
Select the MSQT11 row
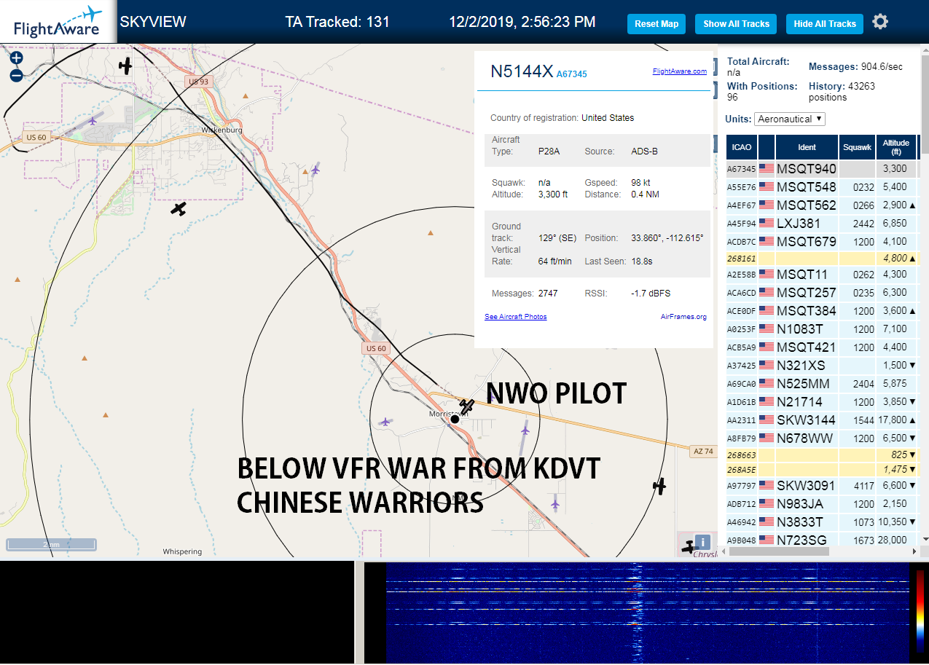point(822,275)
